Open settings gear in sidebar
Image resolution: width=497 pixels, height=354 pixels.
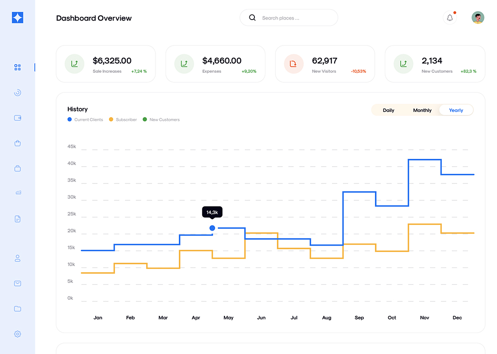(x=17, y=334)
